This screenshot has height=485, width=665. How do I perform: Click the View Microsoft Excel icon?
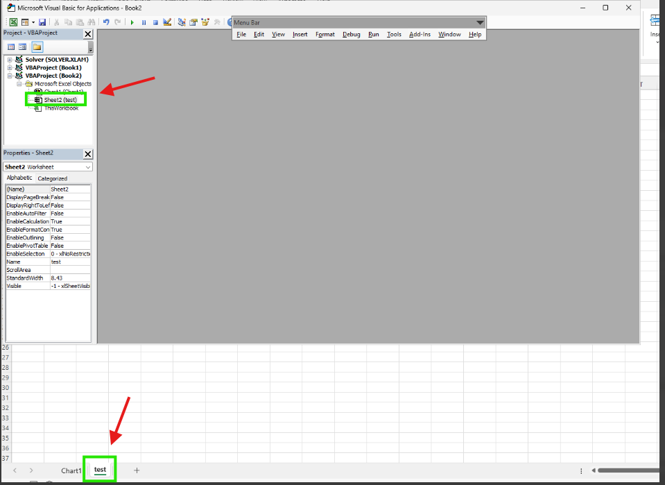tap(13, 22)
